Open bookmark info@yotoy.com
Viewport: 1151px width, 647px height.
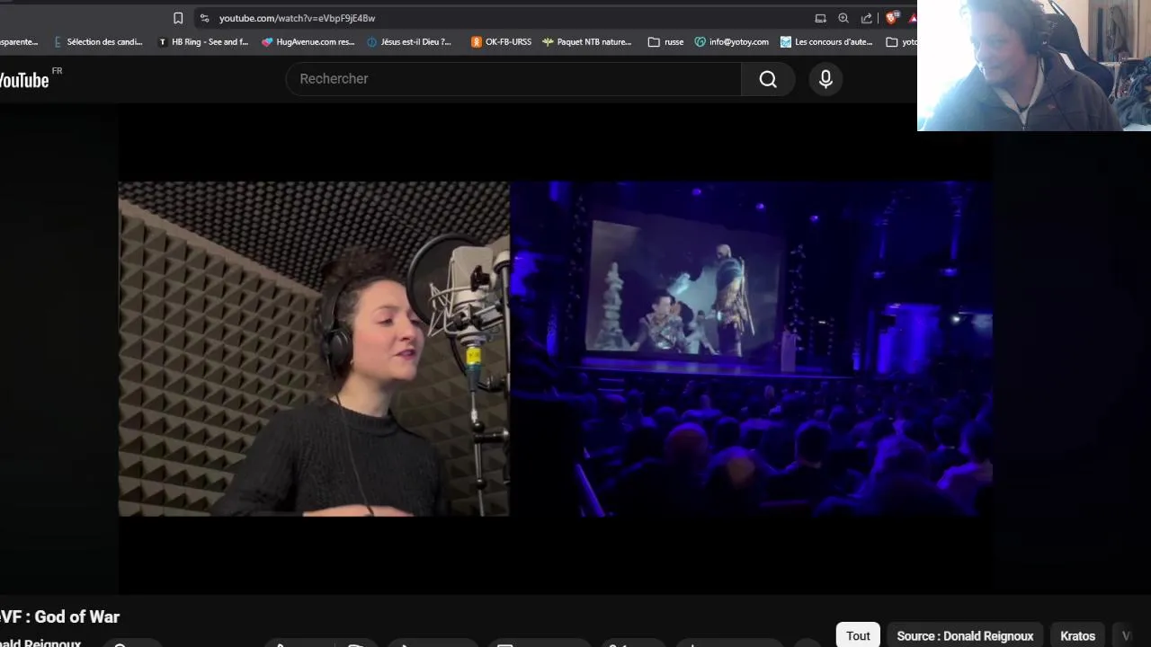(732, 41)
